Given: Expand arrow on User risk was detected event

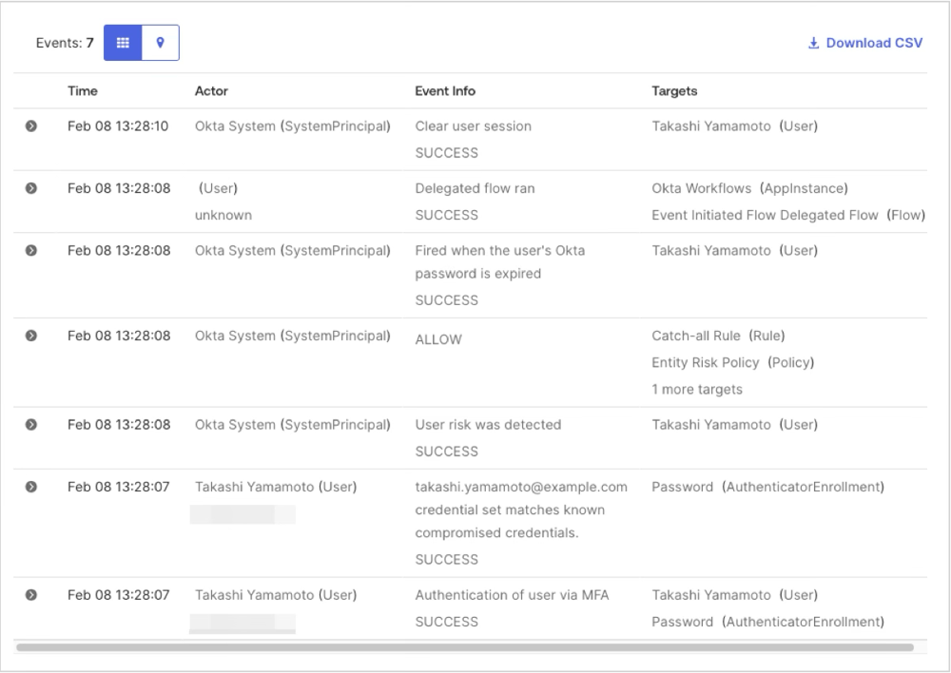Looking at the screenshot, I should pos(31,424).
